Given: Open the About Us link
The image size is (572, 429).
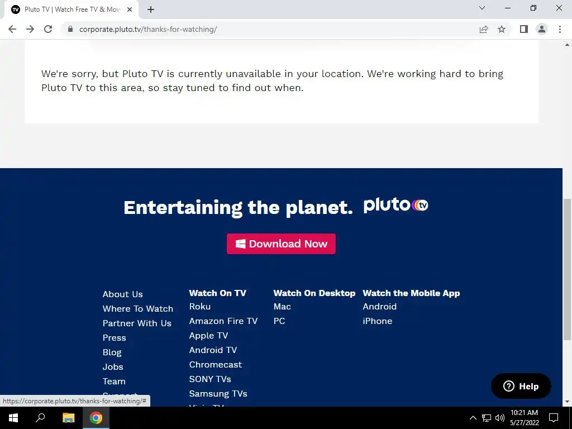Looking at the screenshot, I should click(x=122, y=294).
